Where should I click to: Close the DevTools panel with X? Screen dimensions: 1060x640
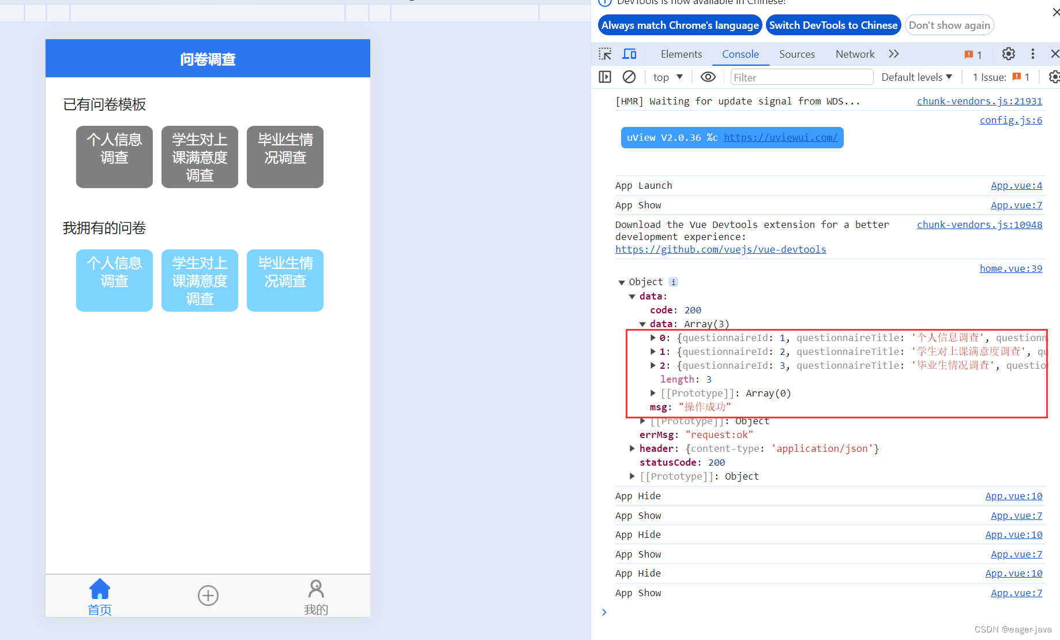point(1055,54)
